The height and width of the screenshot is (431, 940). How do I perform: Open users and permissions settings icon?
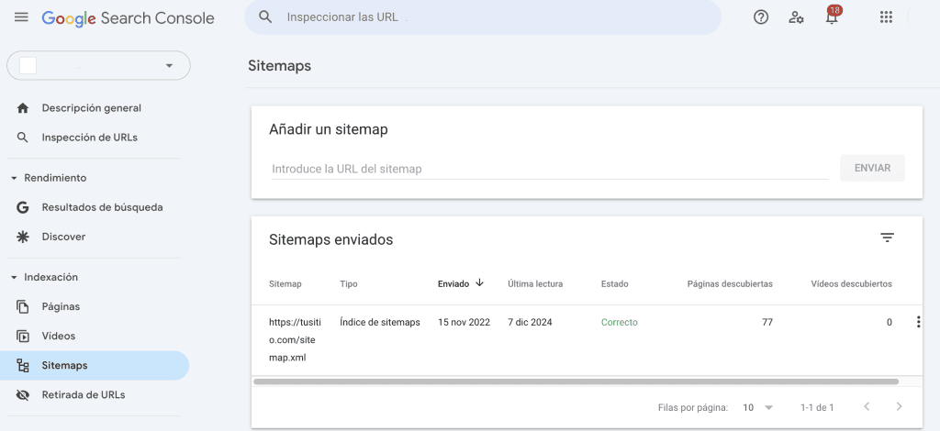pos(796,17)
